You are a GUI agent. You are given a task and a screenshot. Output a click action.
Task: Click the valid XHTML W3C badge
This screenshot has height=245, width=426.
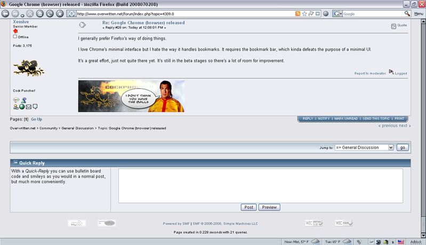point(314,223)
